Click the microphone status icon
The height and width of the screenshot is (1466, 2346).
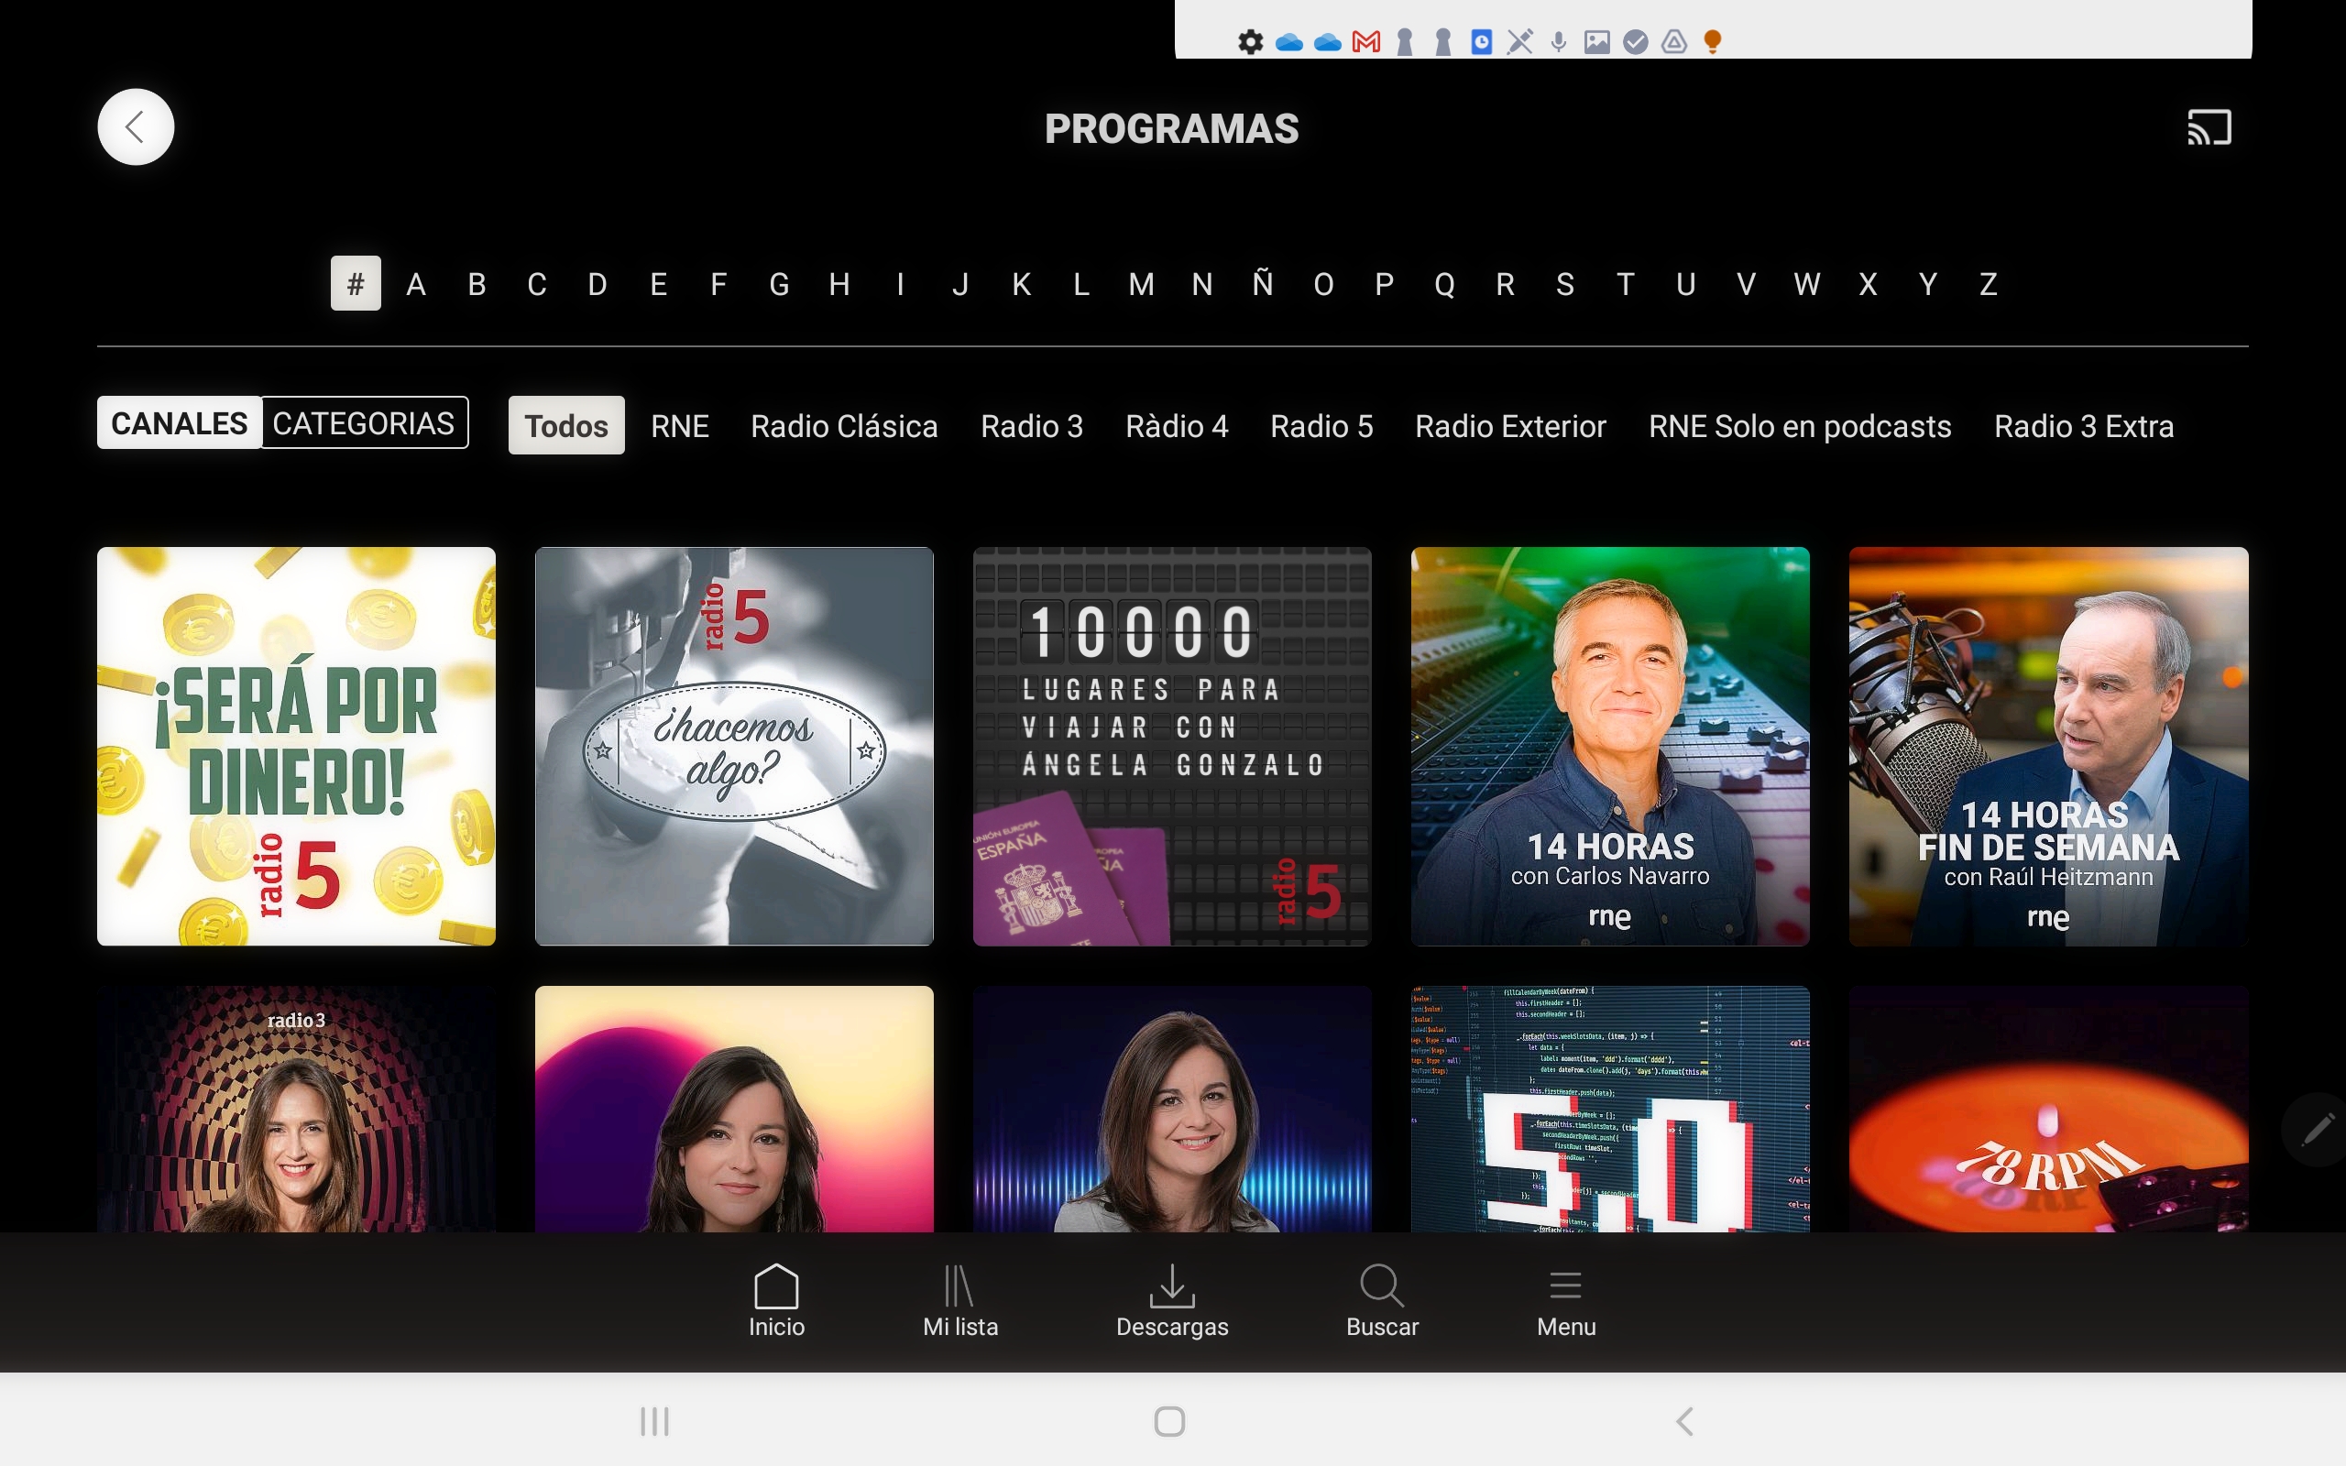click(1559, 42)
